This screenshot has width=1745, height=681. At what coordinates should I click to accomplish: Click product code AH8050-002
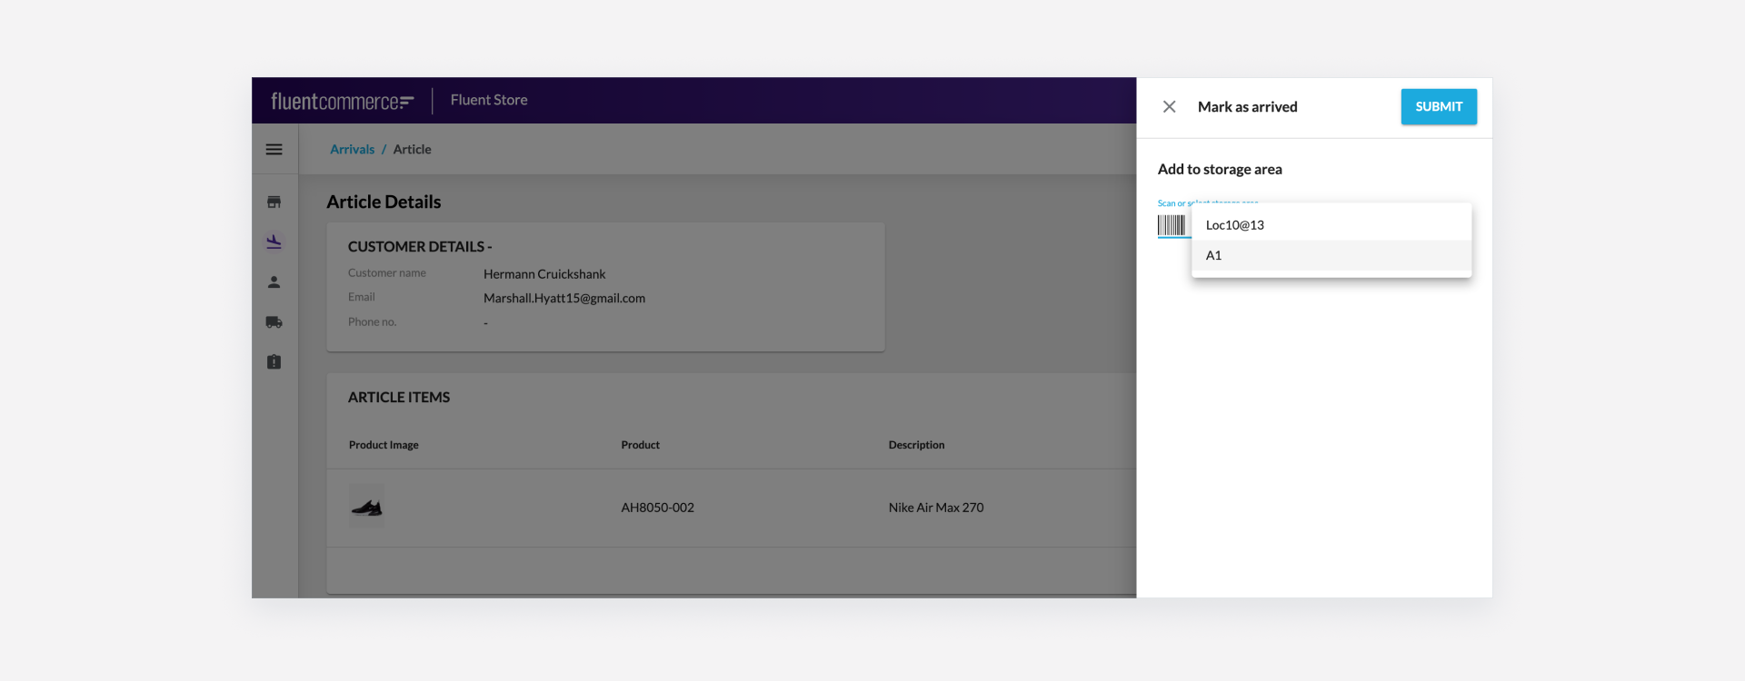click(x=657, y=508)
